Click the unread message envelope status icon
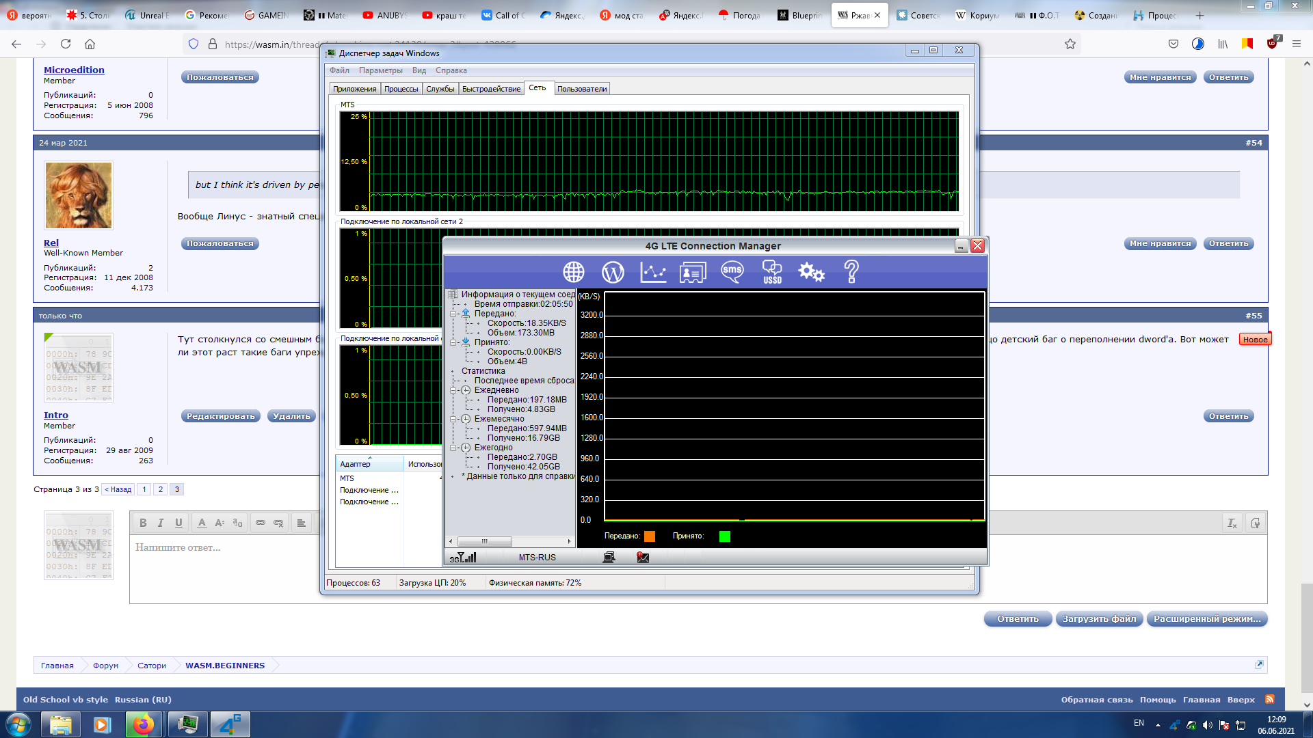 [643, 558]
